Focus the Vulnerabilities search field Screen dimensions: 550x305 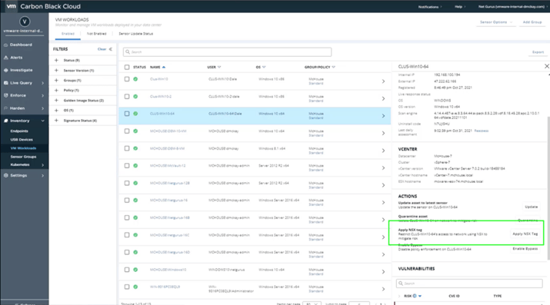(469, 283)
